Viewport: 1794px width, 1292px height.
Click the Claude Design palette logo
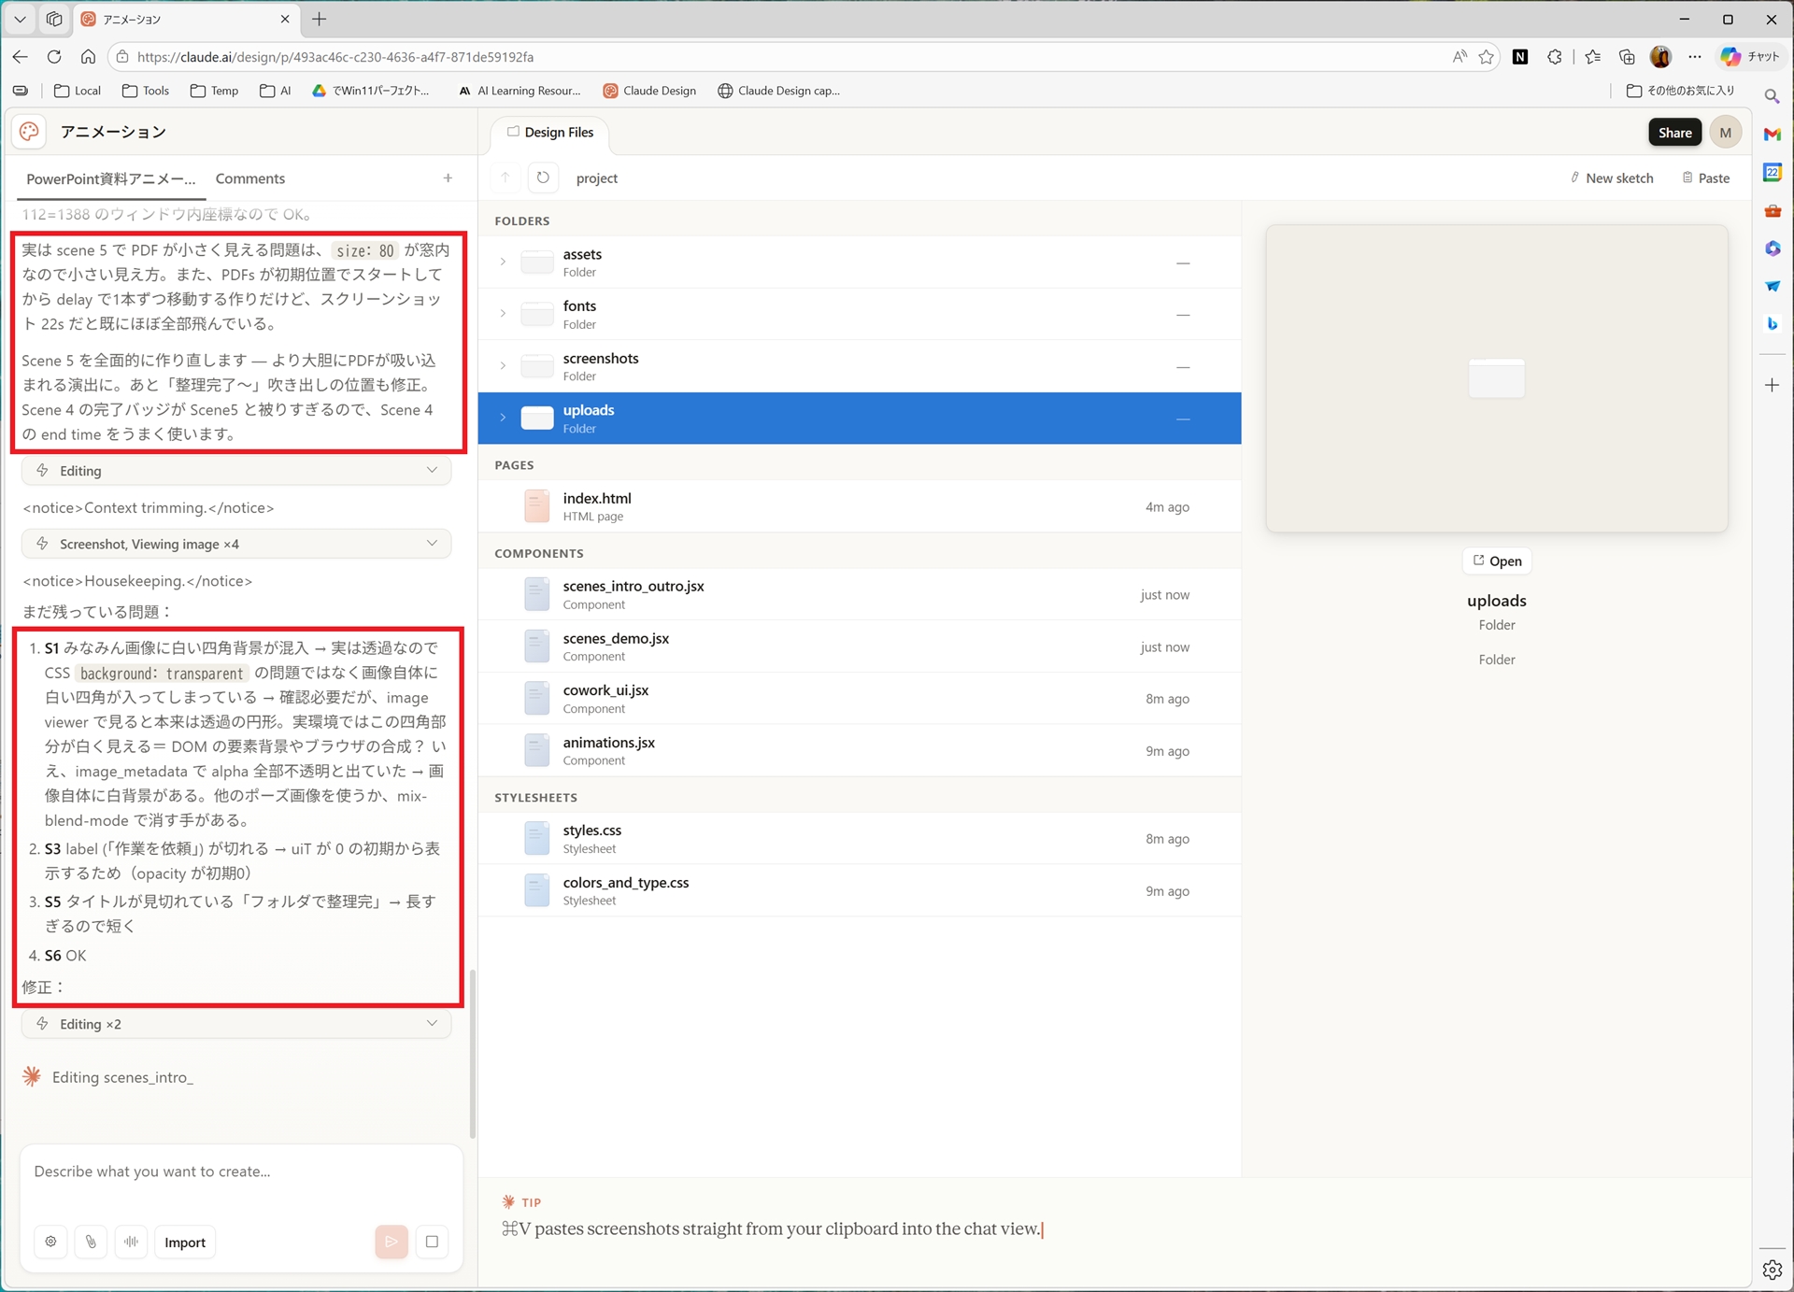(28, 132)
